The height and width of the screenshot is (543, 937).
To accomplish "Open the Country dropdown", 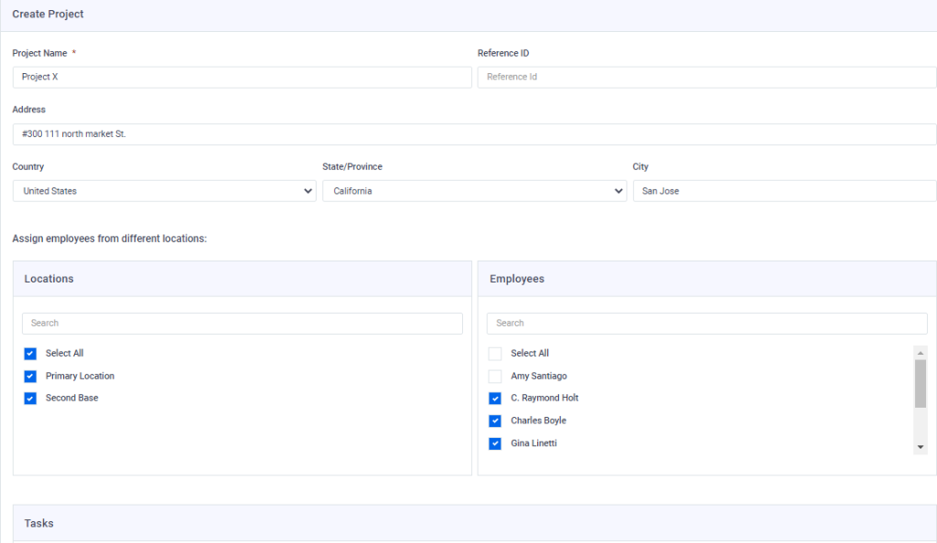I will point(165,190).
